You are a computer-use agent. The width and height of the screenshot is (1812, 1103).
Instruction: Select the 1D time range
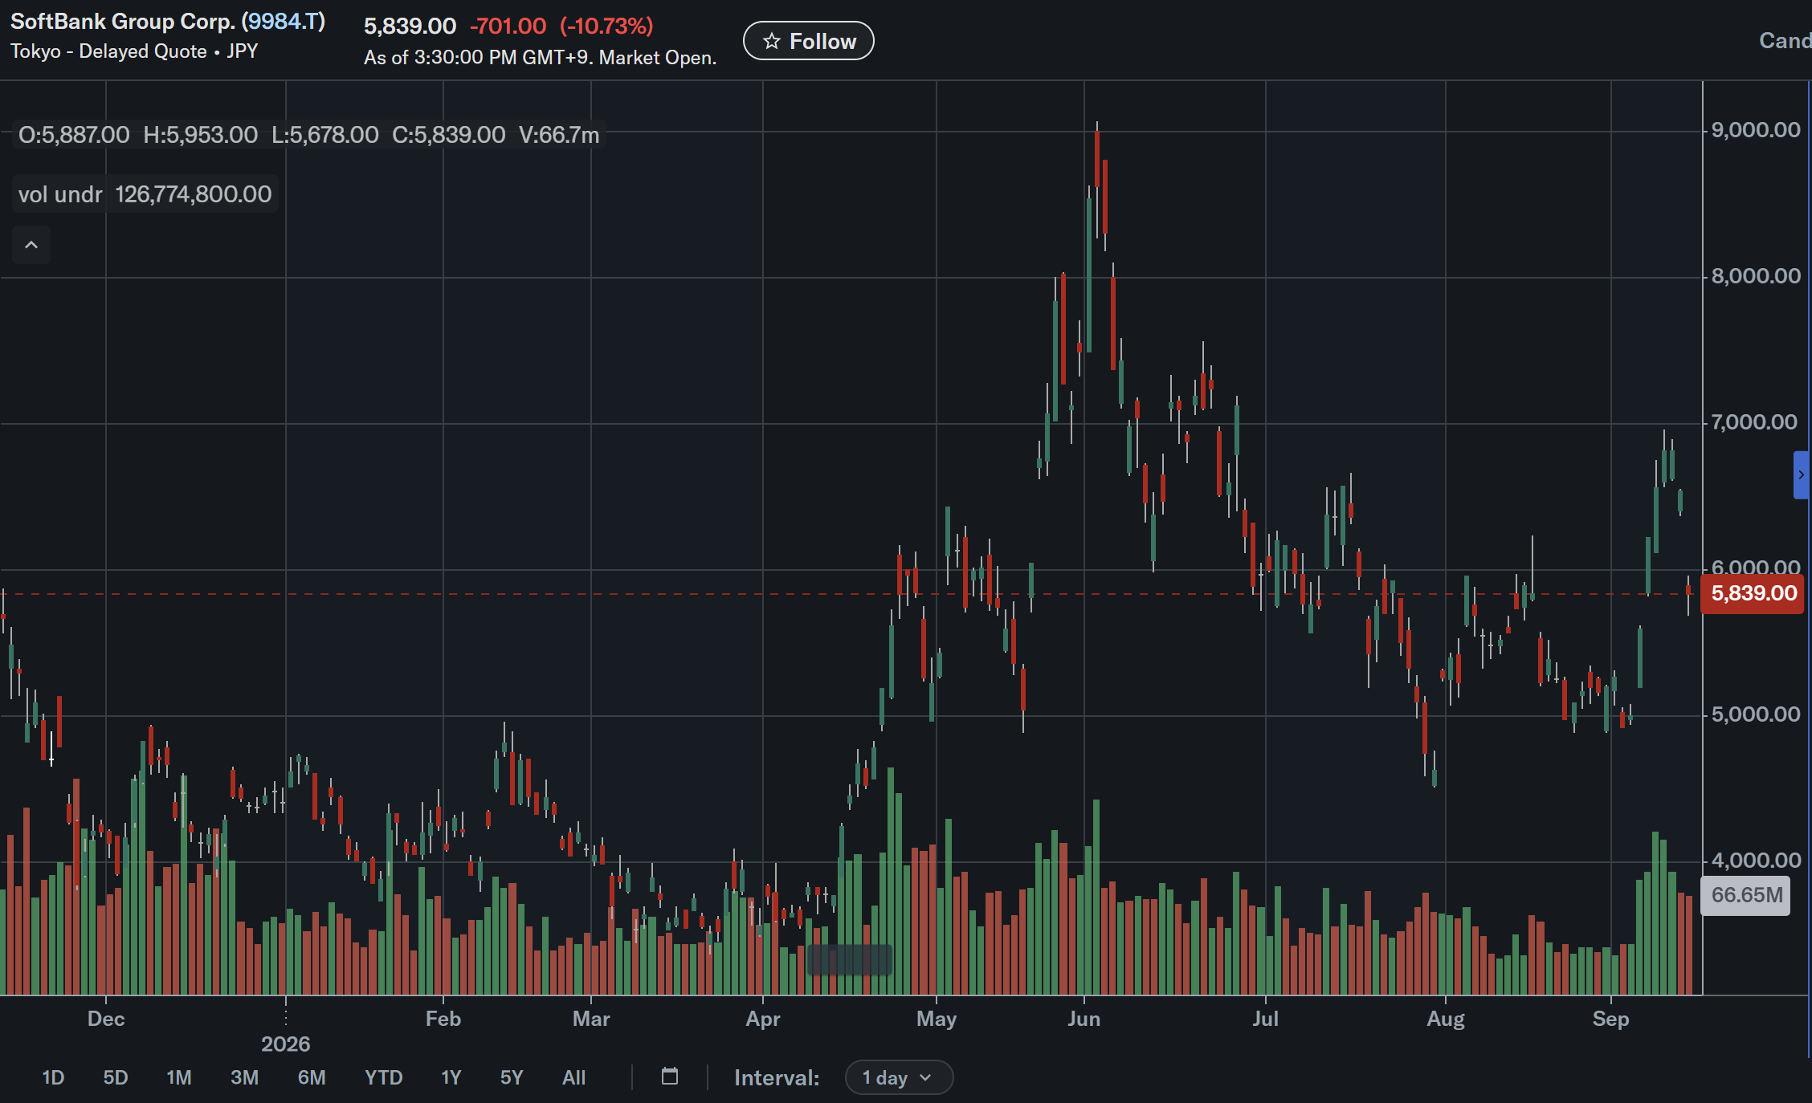click(53, 1077)
